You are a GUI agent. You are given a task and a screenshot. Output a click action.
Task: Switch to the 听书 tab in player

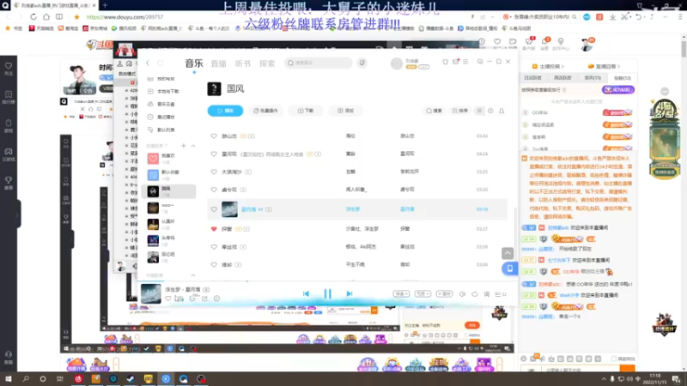coord(243,63)
